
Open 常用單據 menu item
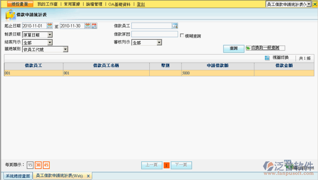point(72,4)
